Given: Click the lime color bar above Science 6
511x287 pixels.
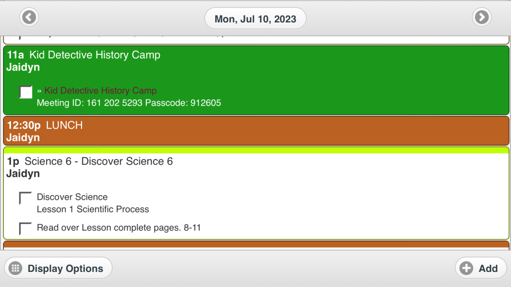Looking at the screenshot, I should (x=256, y=150).
